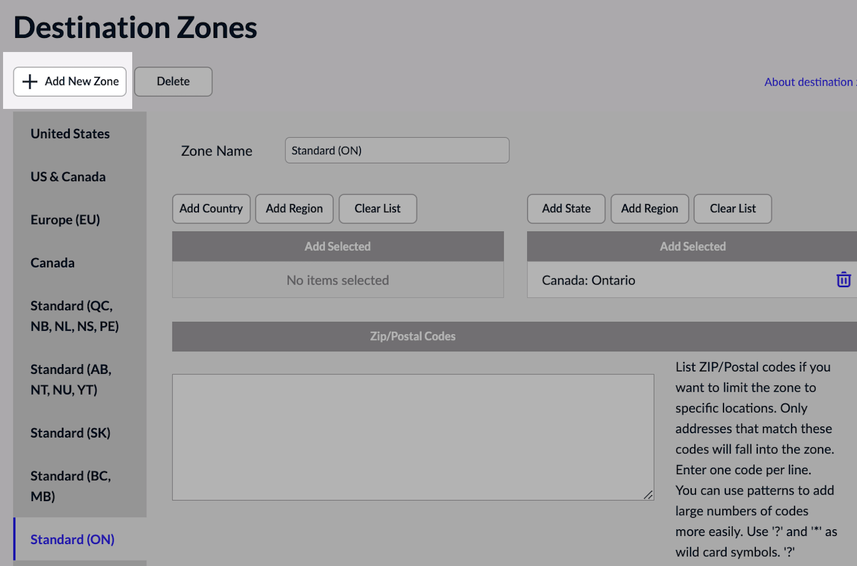Screen dimensions: 857x566
Task: Open Standard (AB, NT, NU, YT) zone
Action: pos(70,379)
